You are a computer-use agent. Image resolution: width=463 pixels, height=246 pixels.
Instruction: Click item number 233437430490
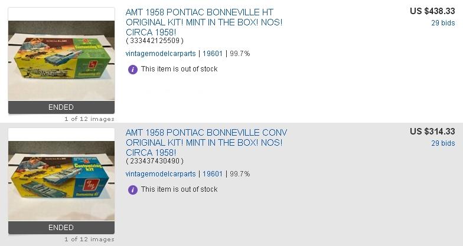155,161
